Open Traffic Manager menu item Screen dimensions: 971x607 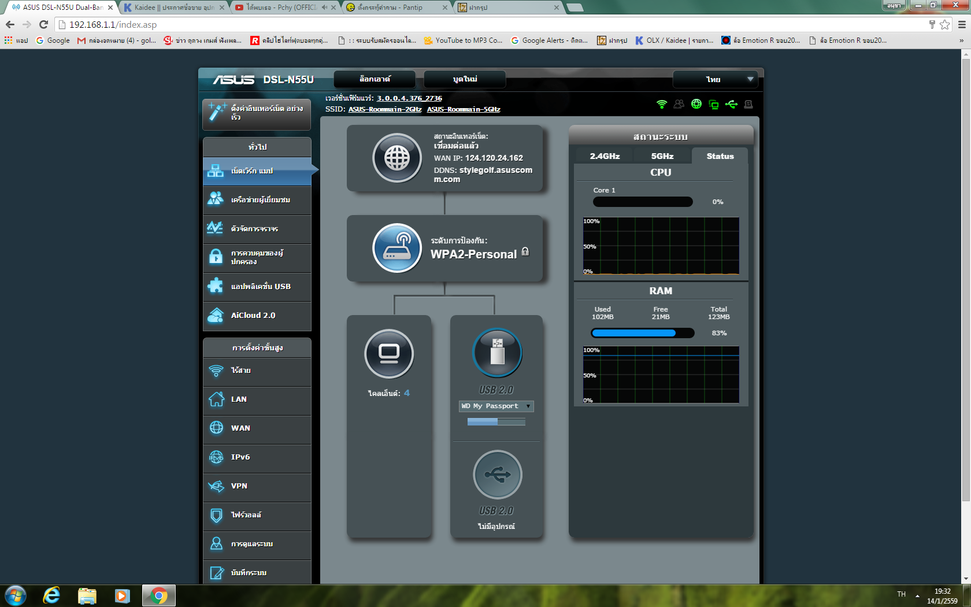257,229
